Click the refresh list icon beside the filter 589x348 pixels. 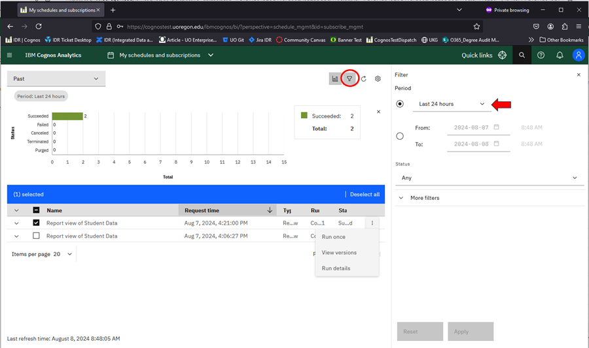tap(364, 78)
